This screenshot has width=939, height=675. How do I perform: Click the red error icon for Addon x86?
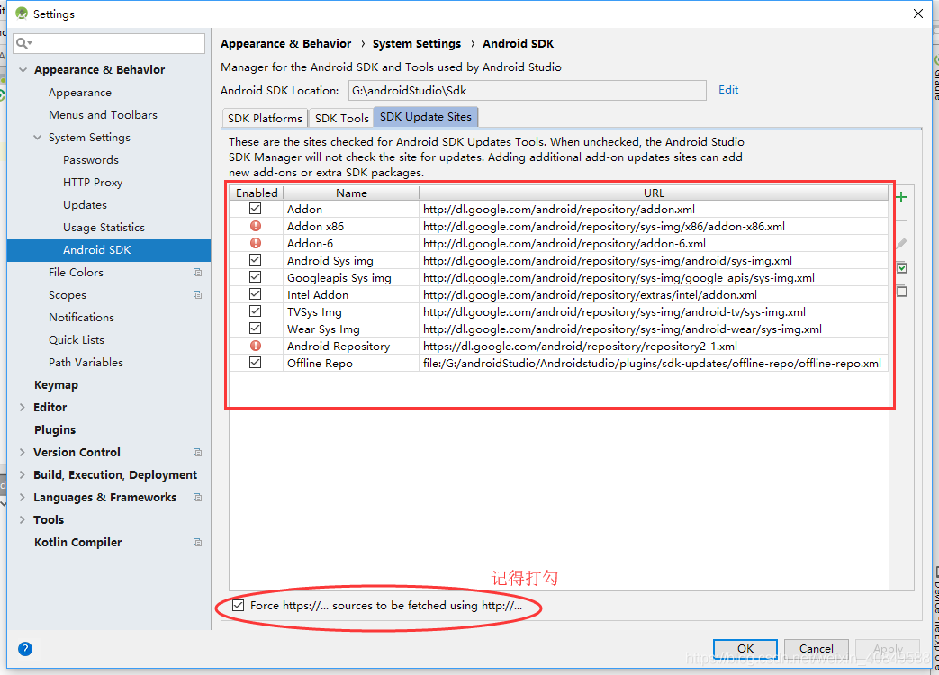(x=256, y=226)
